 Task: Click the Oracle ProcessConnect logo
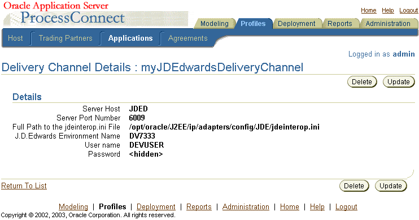pyautogui.click(x=64, y=14)
